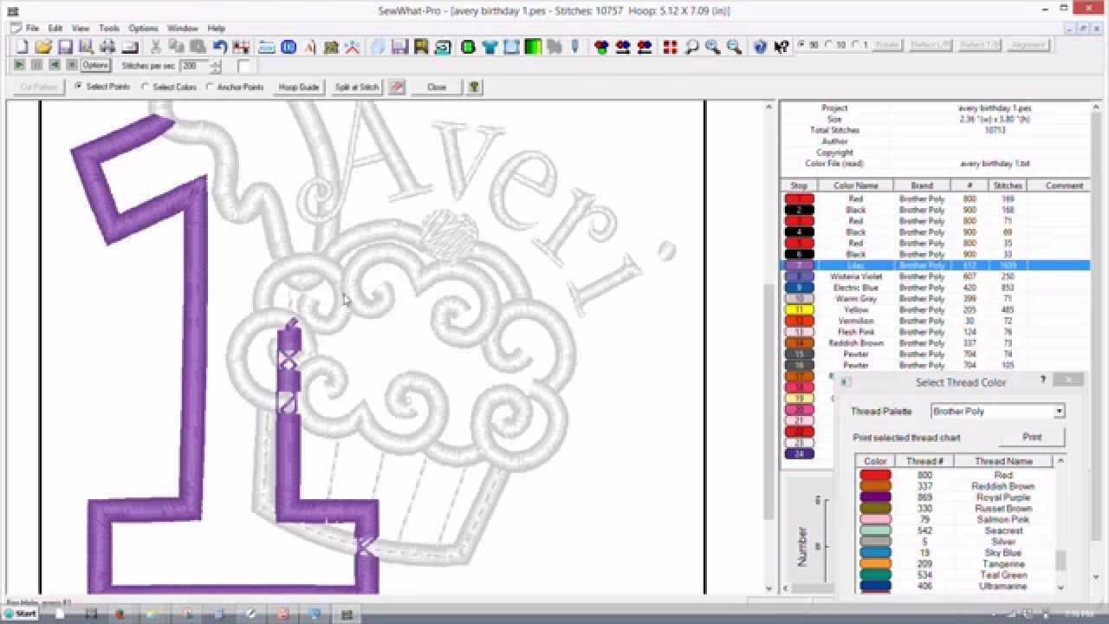Click the Hoop Guide button
Viewport: 1109px width, 624px height.
[x=299, y=87]
